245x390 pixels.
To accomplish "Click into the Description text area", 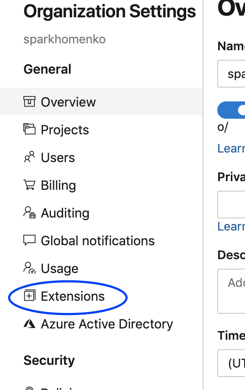I will (x=231, y=291).
